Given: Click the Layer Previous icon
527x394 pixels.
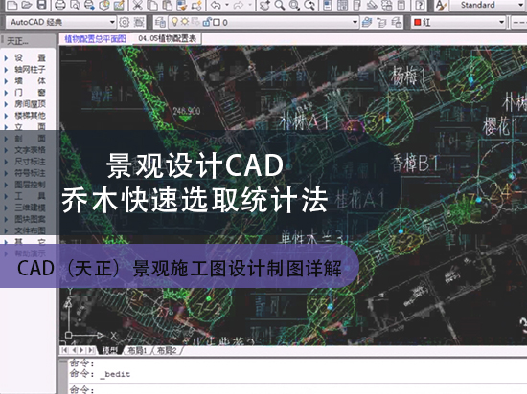Looking at the screenshot, I should 381,22.
